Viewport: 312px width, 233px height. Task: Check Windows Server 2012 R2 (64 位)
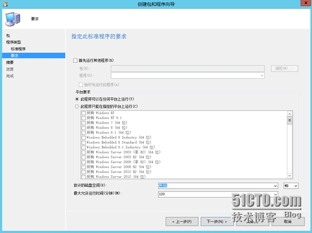click(x=84, y=172)
